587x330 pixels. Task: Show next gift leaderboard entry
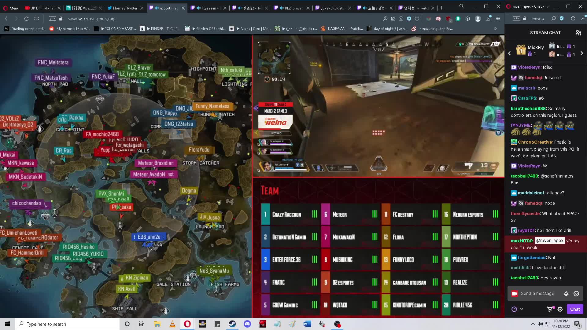(x=581, y=53)
